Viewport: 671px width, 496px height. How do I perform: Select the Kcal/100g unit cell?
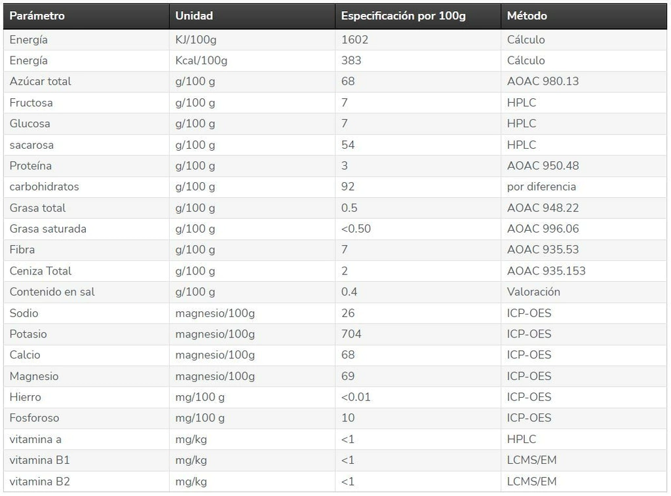click(x=201, y=60)
